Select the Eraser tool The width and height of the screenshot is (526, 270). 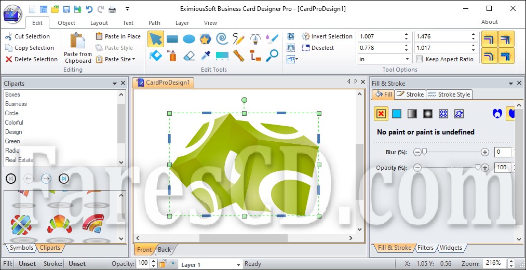coord(189,56)
